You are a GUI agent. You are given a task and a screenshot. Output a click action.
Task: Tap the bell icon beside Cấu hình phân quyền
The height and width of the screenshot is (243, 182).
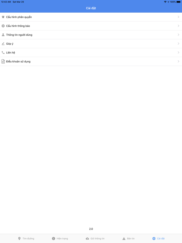click(3, 17)
